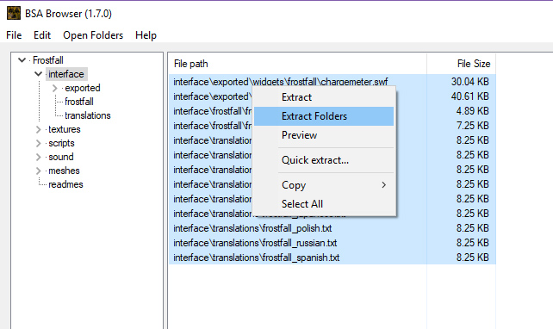Select the textures folder in tree

pos(65,129)
